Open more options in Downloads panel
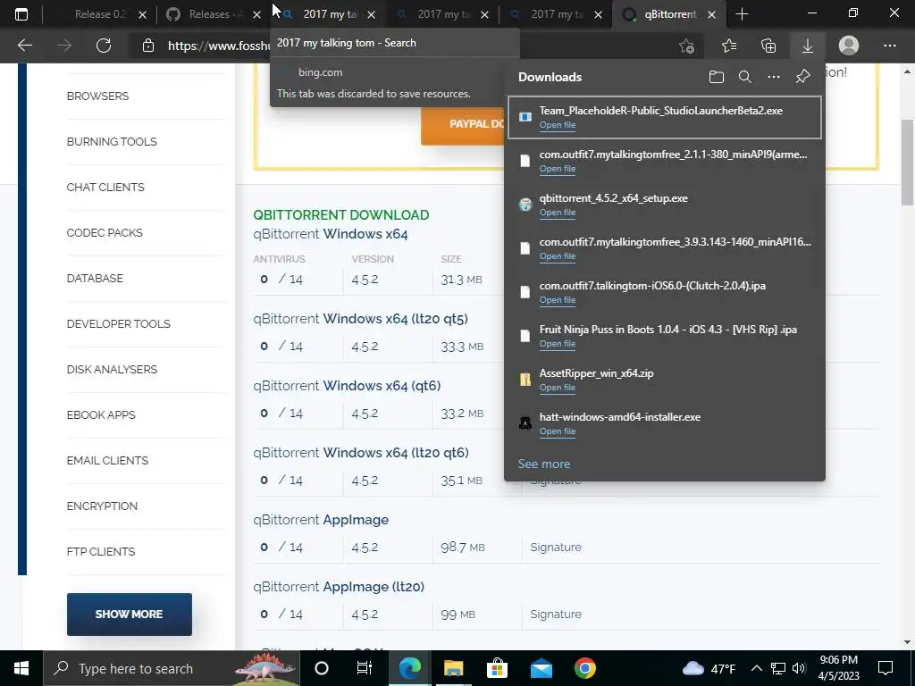The height and width of the screenshot is (686, 915). coord(774,77)
